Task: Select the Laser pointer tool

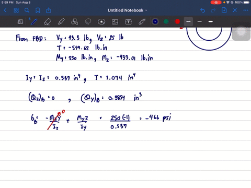Action: pyautogui.click(x=142, y=22)
